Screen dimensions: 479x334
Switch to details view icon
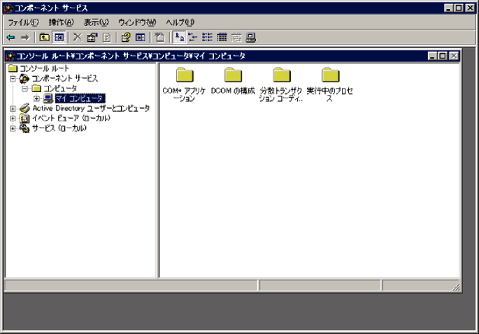click(222, 38)
